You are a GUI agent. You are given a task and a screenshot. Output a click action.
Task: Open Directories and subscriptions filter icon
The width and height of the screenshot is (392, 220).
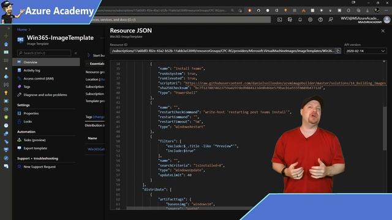pos(290,20)
